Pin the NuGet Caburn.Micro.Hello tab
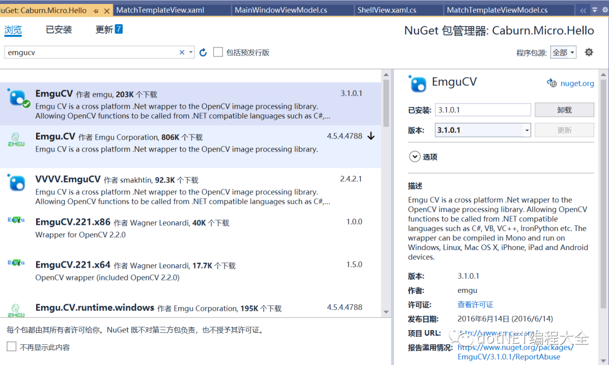The width and height of the screenshot is (609, 365). pyautogui.click(x=96, y=11)
